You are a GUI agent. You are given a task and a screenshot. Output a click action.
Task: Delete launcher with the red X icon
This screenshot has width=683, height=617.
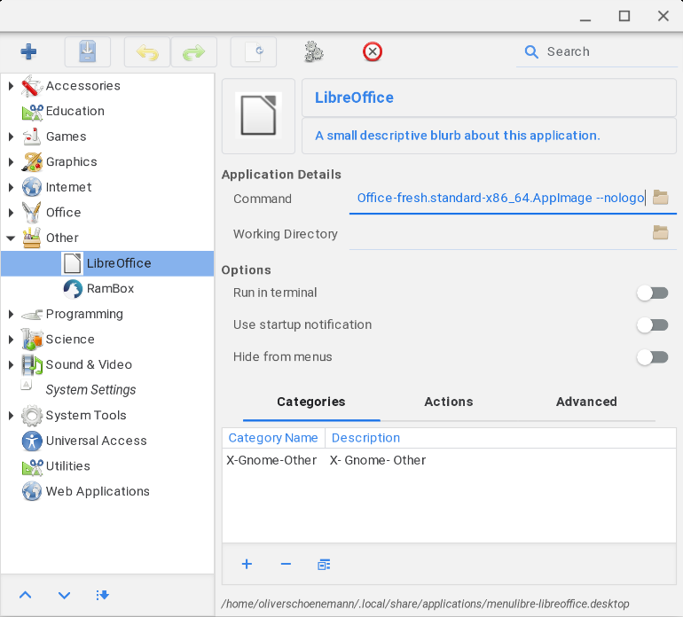point(373,51)
